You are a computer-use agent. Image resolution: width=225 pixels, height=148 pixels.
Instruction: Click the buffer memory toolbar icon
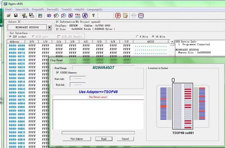(x=40, y=15)
